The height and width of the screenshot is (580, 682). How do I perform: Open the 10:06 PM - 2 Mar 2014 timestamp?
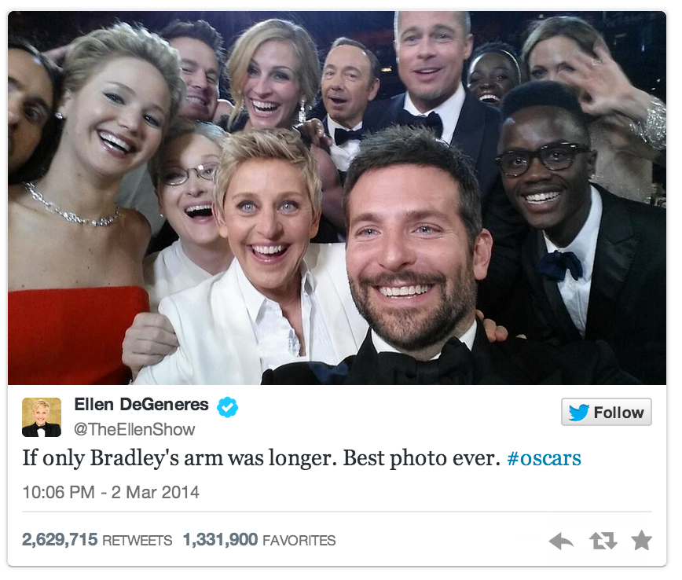(111, 493)
